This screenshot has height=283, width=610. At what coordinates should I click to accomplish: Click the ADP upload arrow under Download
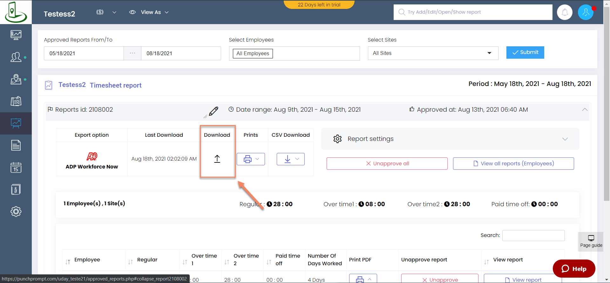(217, 159)
